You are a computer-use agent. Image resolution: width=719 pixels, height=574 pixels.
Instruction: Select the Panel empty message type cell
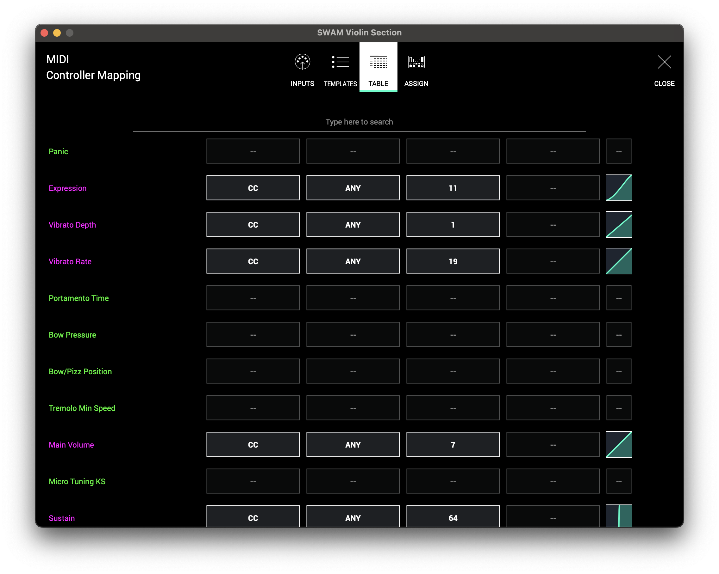point(253,151)
